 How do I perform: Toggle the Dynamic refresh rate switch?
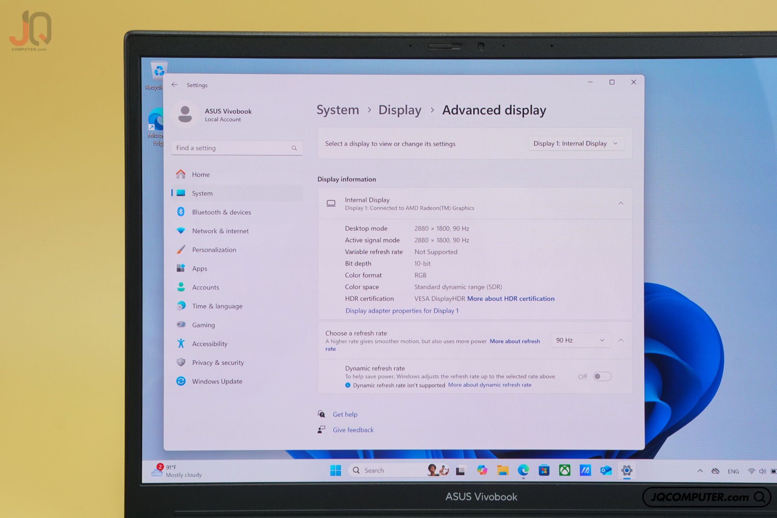click(602, 377)
